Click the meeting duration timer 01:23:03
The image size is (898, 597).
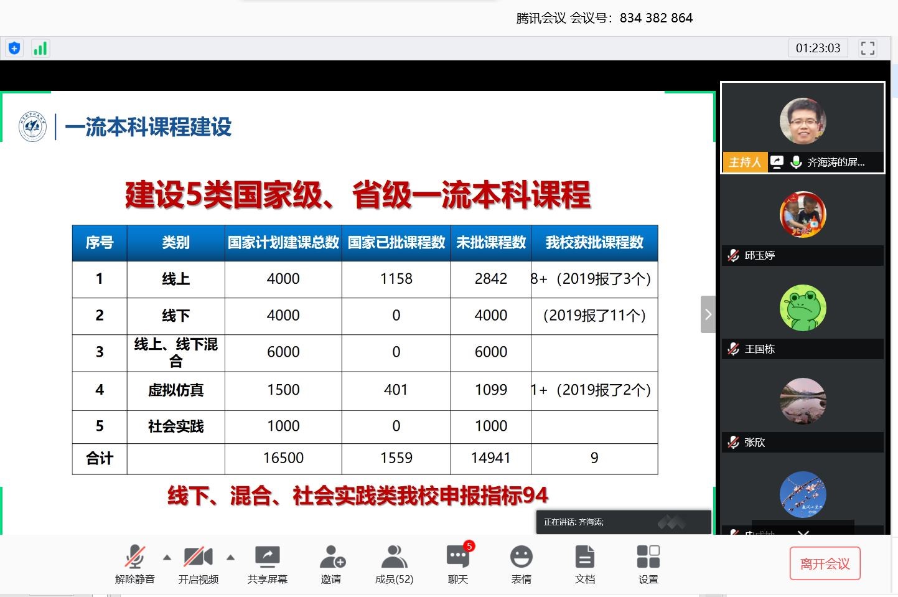(x=818, y=48)
